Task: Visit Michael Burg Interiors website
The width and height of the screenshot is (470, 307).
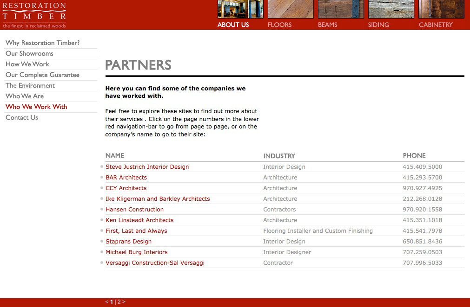Action: (136, 252)
